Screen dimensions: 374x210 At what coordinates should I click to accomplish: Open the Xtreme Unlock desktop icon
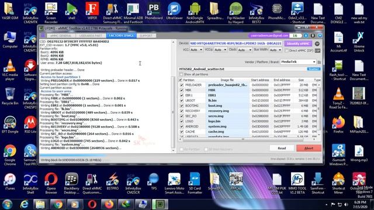pos(359,41)
